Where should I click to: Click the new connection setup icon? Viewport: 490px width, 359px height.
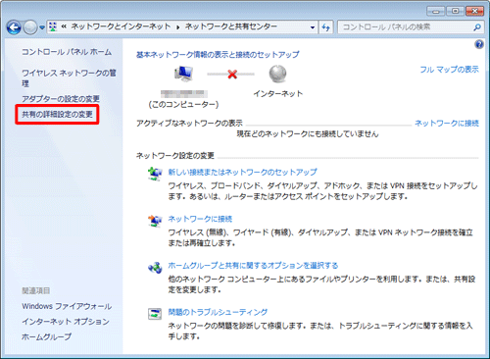tap(155, 174)
